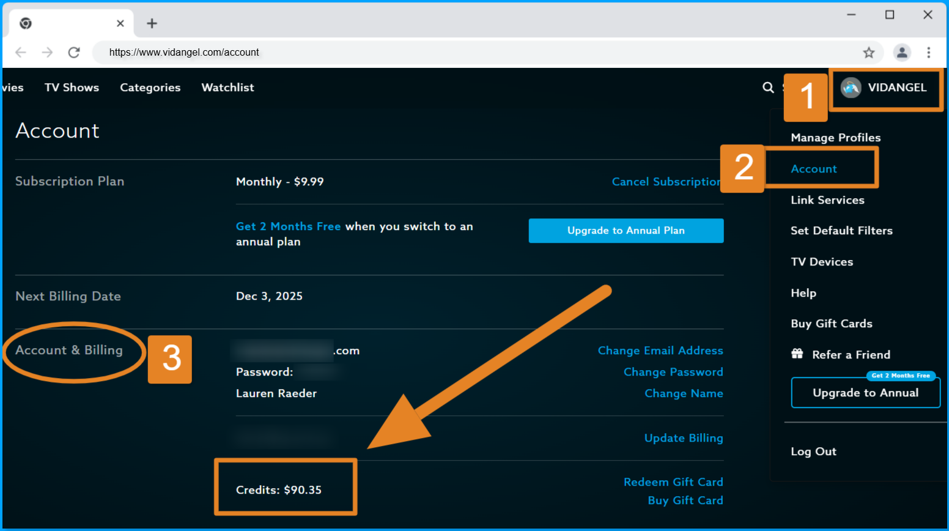Select TV Devices from the account menu
This screenshot has height=531, width=949.
[822, 262]
